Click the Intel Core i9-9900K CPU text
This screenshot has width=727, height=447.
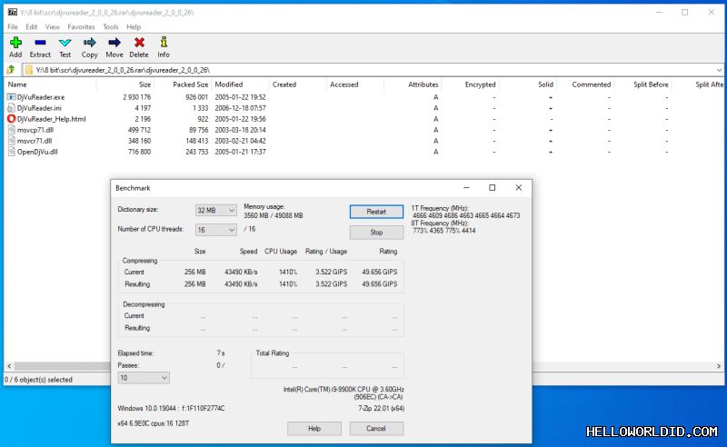pos(344,390)
